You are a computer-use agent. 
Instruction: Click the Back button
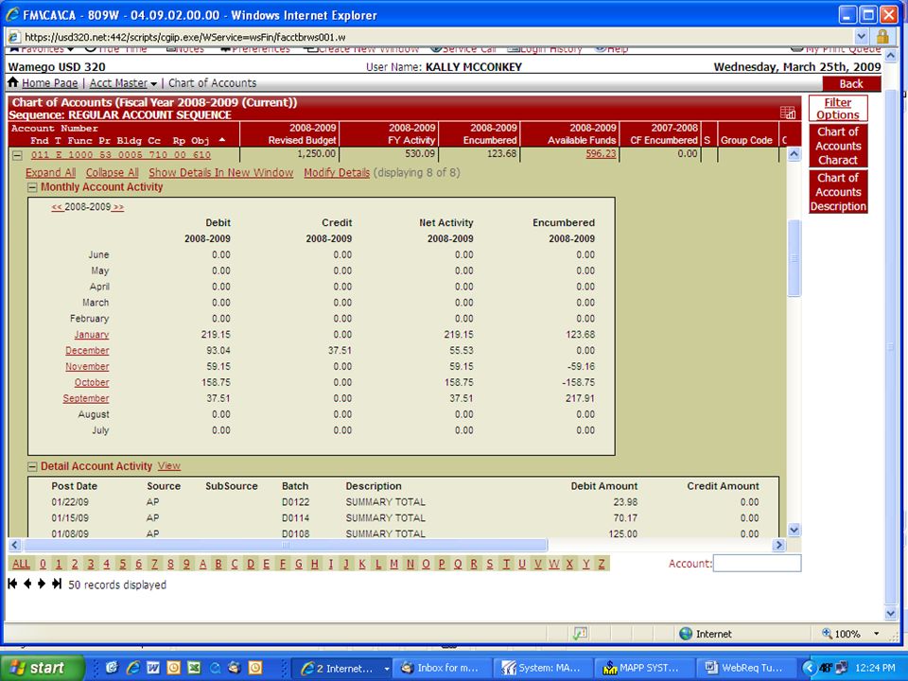tap(851, 84)
